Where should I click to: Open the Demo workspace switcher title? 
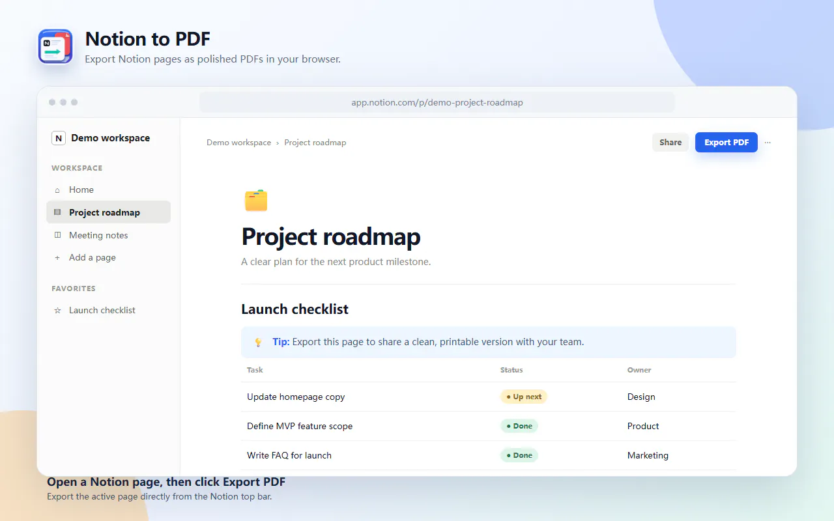[110, 138]
